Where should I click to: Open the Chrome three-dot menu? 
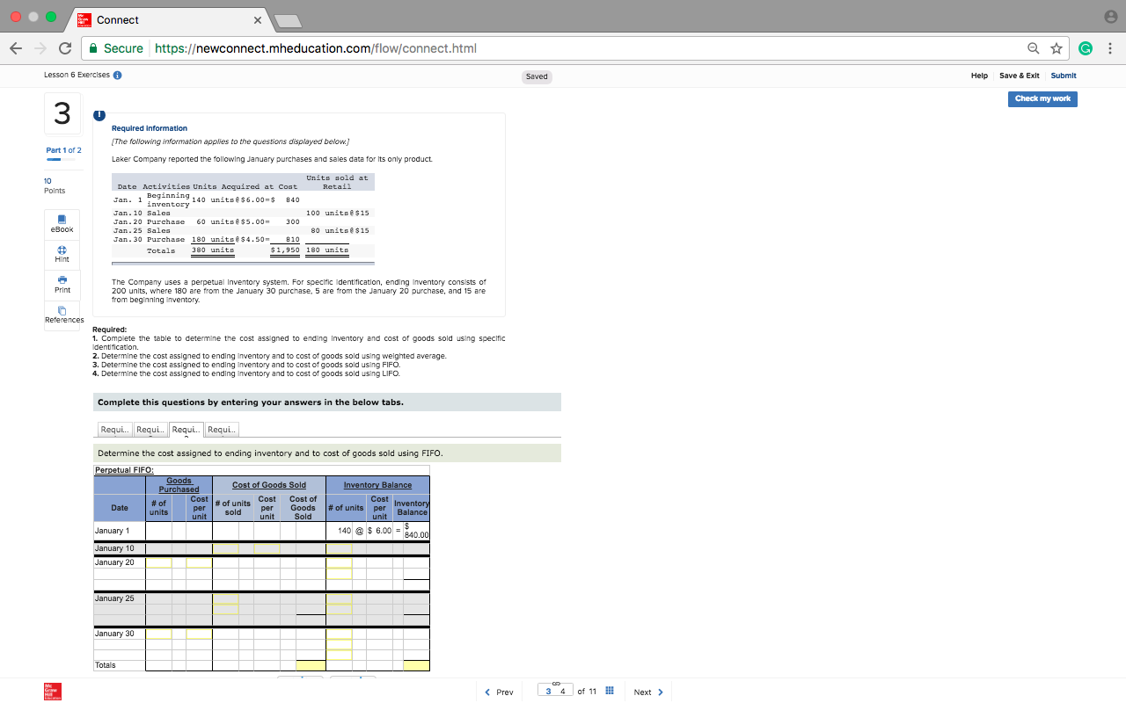(x=1110, y=48)
